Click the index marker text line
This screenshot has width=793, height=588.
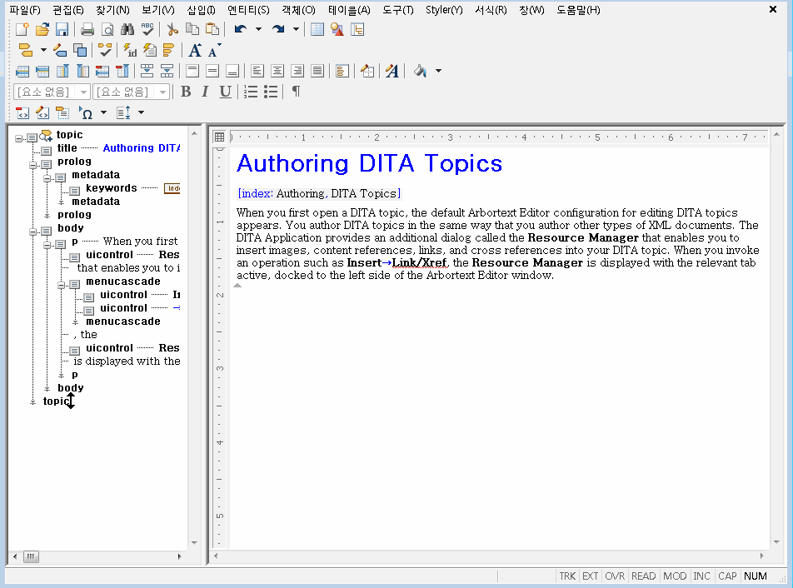[319, 193]
